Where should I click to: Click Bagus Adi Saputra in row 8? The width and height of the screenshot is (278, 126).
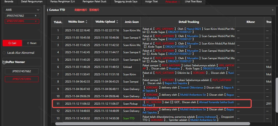coord(176,83)
